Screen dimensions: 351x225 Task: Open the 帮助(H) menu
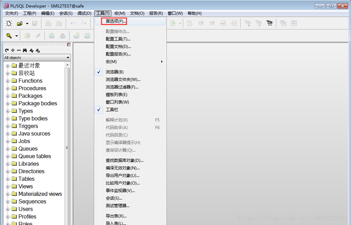coord(195,13)
